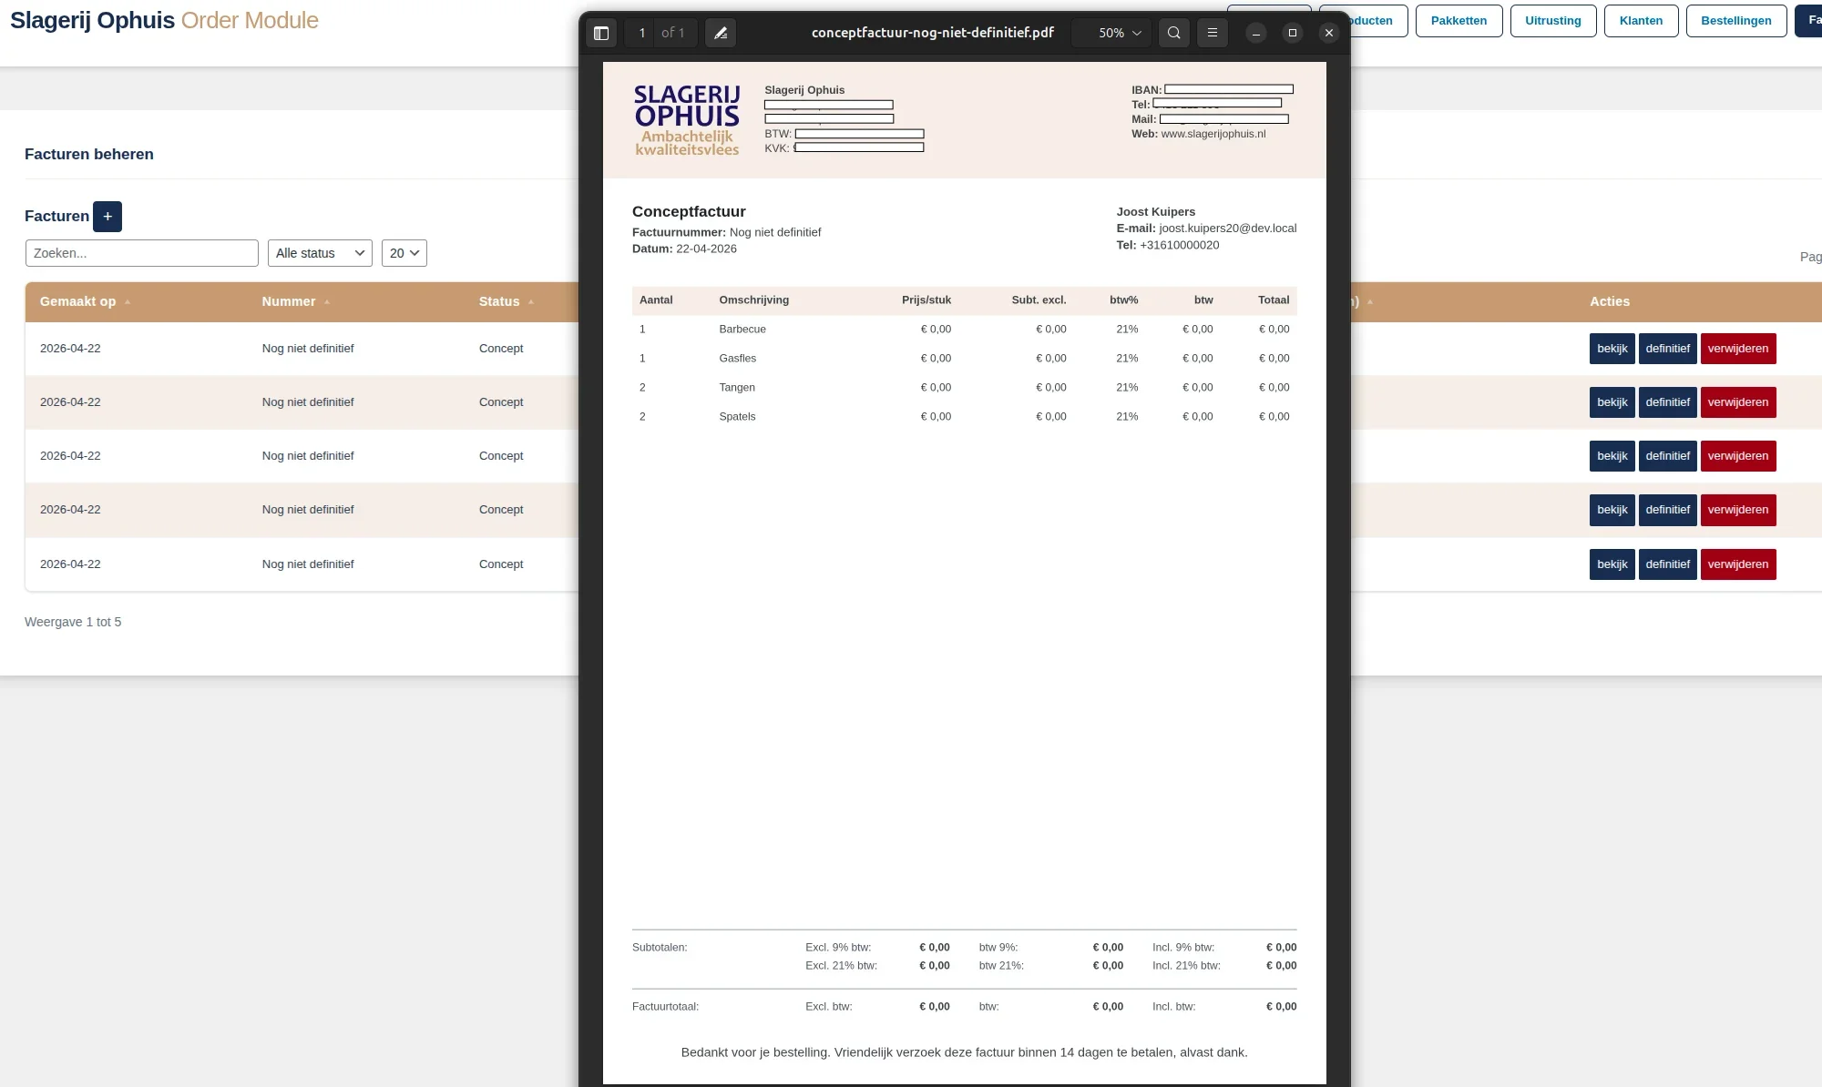Open search in the PDF viewer
This screenshot has height=1087, width=1822.
[x=1174, y=33]
